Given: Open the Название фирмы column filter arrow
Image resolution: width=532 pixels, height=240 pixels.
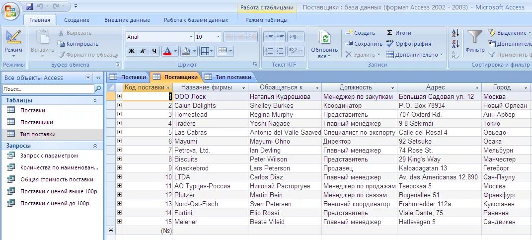Looking at the screenshot, I should (243, 87).
